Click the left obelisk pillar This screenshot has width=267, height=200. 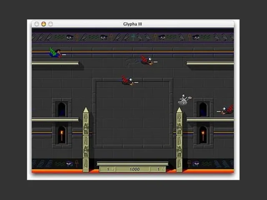(x=86, y=140)
